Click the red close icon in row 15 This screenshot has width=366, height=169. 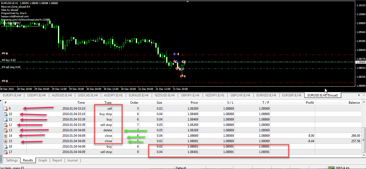(x=6, y=141)
